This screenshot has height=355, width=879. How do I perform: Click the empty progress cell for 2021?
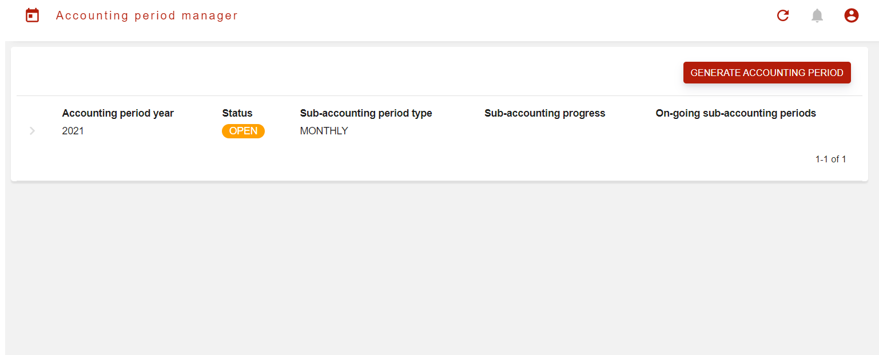click(x=544, y=131)
